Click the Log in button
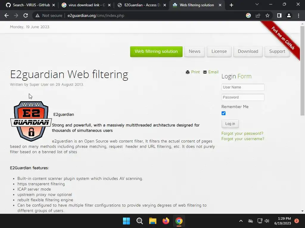Viewport: 305px width, 228px height. 230,124
